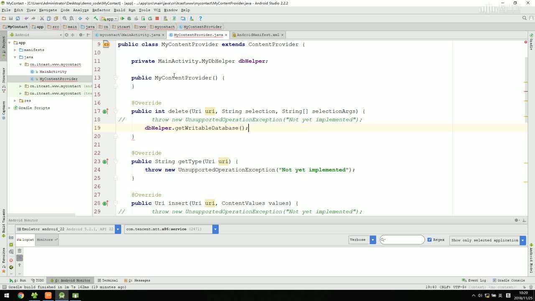This screenshot has height=301, width=535.
Task: Click the Paste toolbar icon
Action: [56, 18]
